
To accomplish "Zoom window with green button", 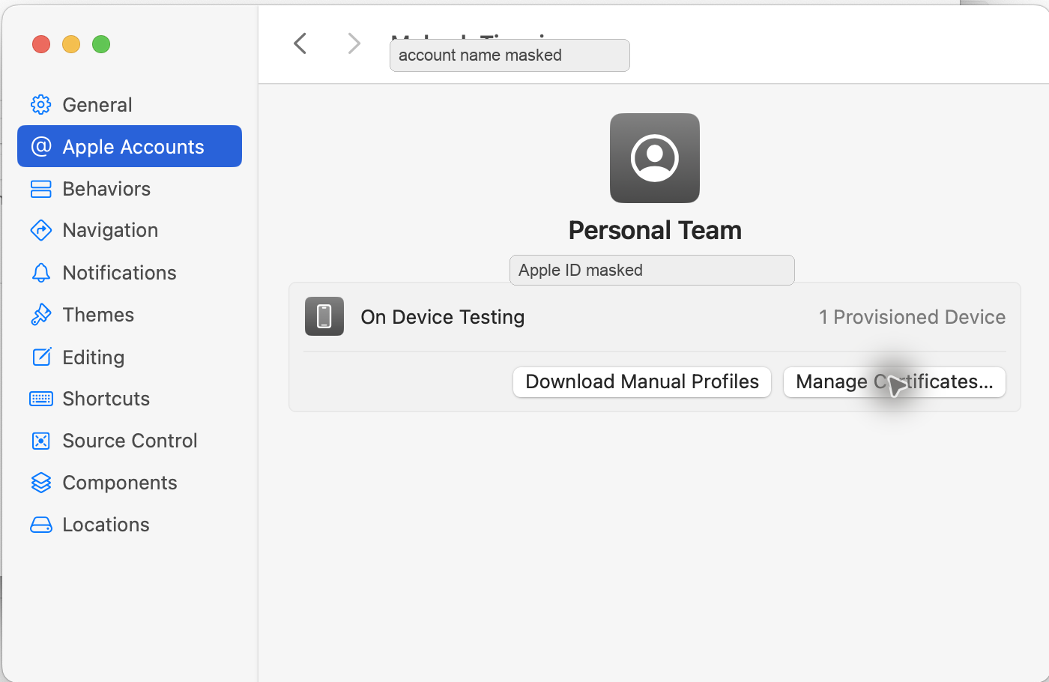I will click(101, 44).
